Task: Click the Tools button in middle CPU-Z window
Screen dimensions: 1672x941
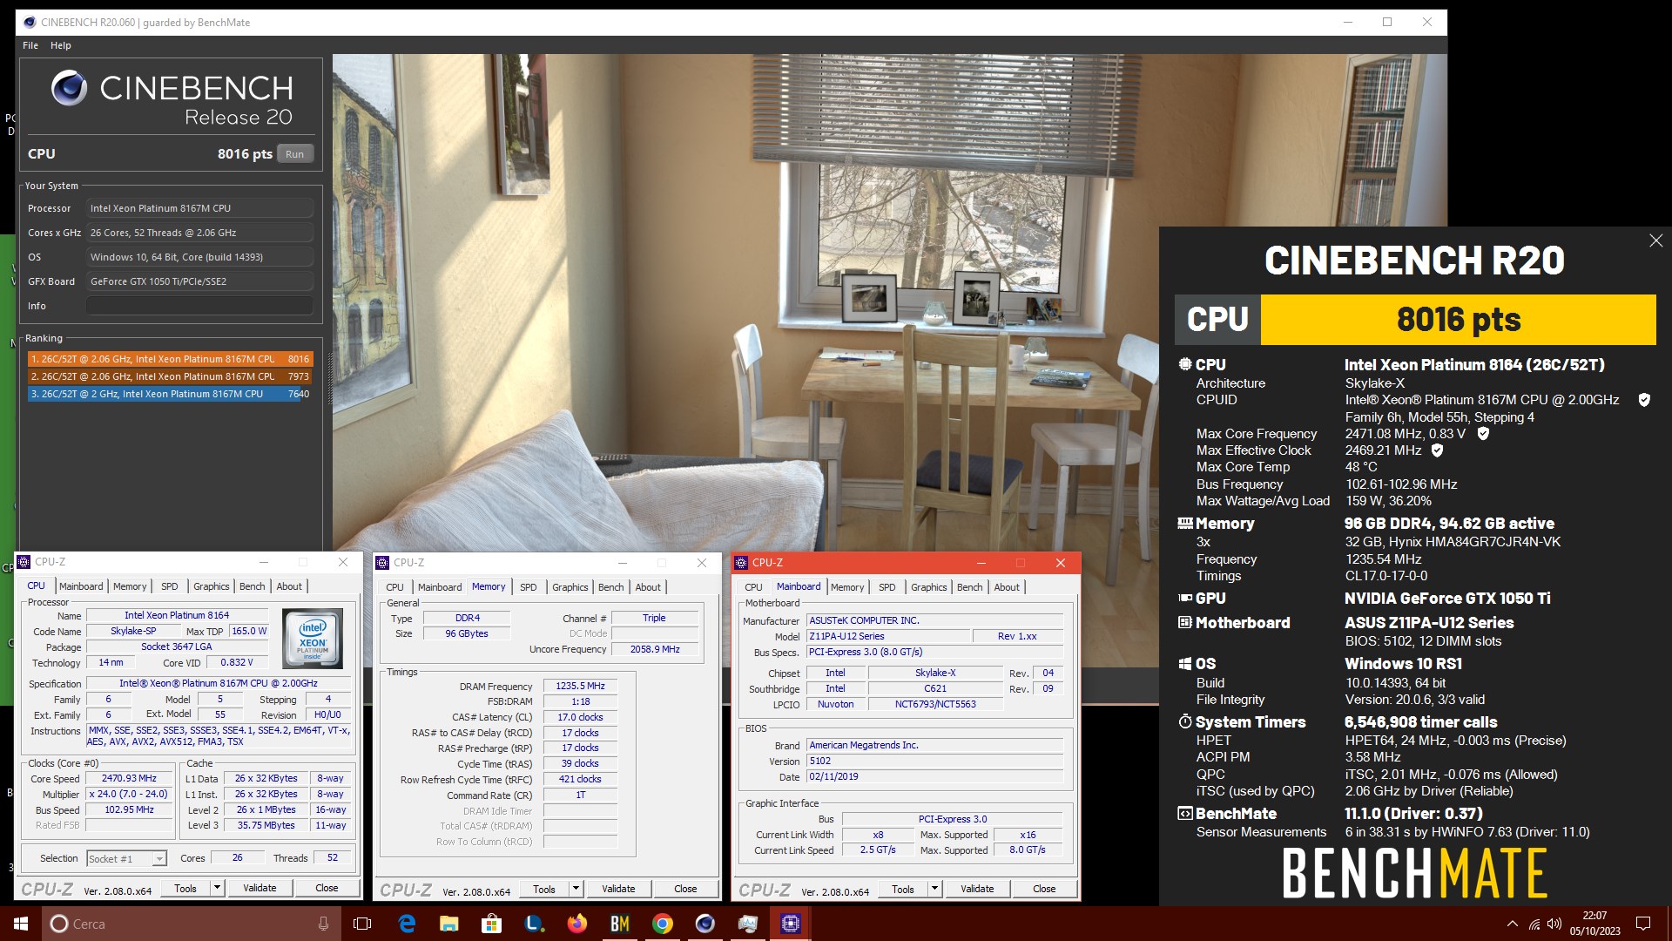Action: [x=544, y=889]
